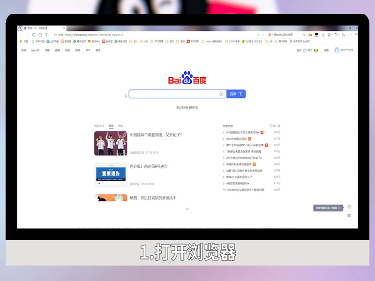Open the 更多 nav menu
The image size is (375, 281).
98,51
